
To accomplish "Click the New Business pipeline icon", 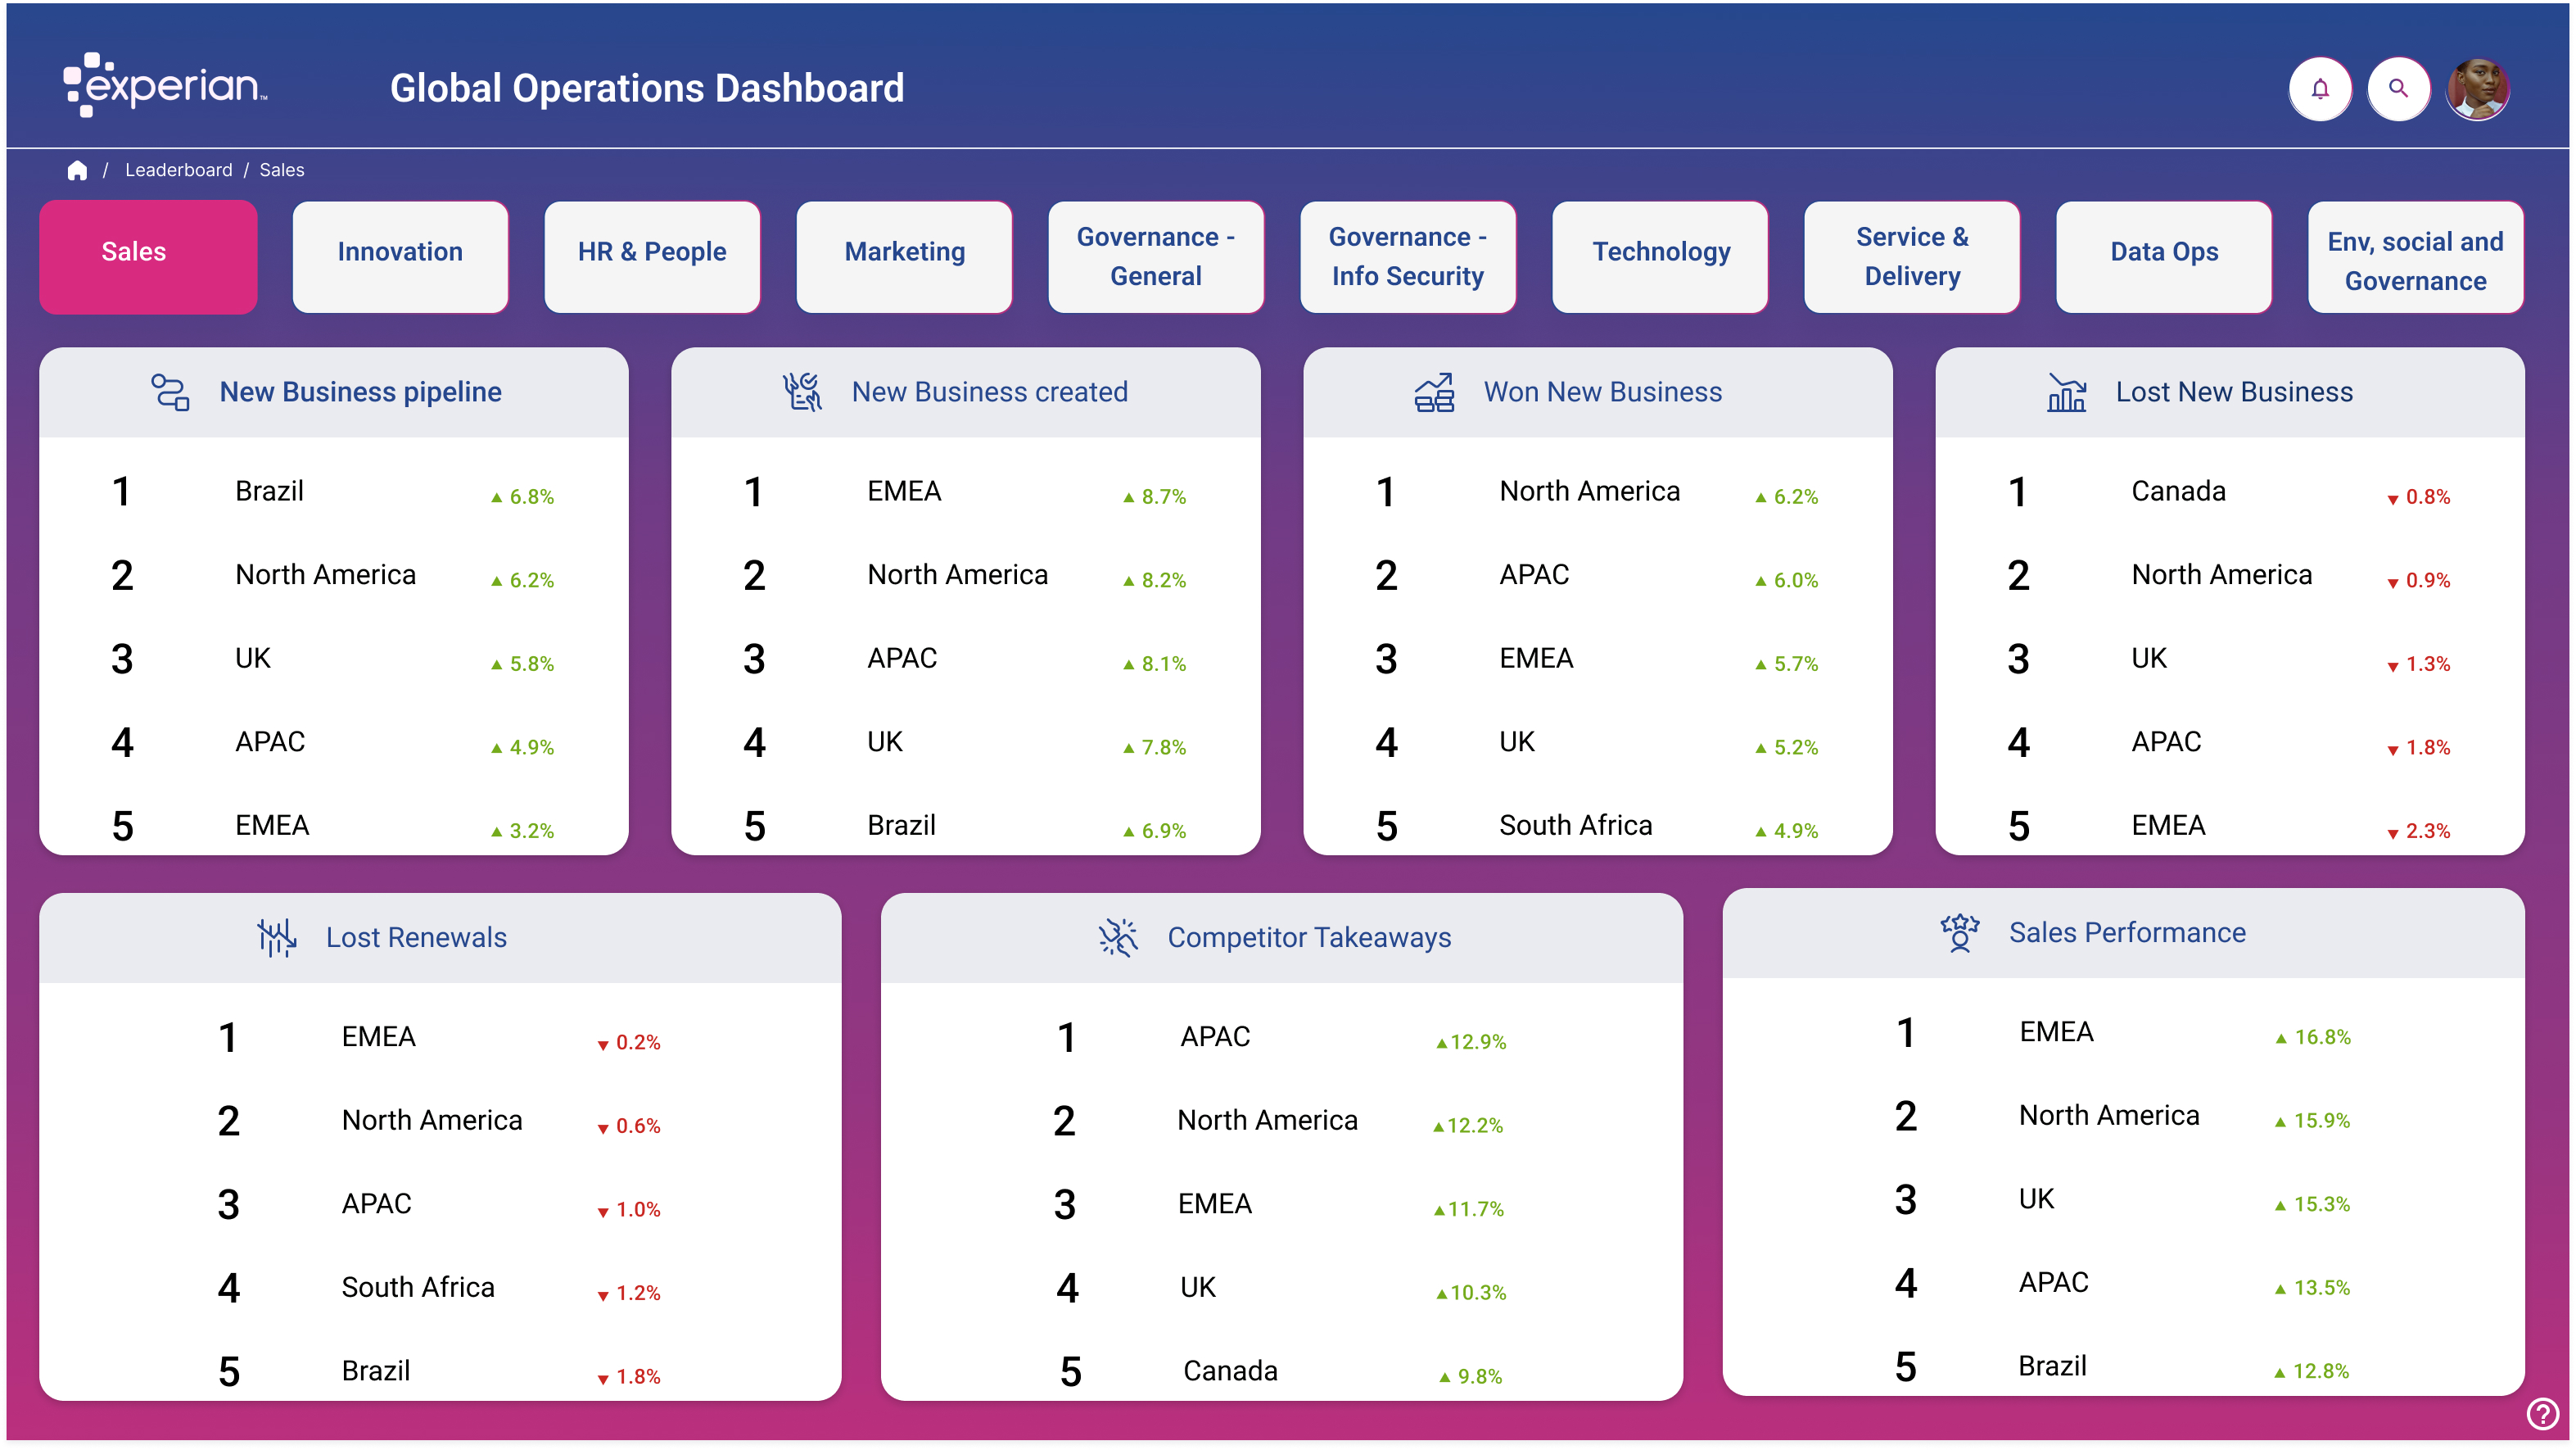I will pos(170,392).
